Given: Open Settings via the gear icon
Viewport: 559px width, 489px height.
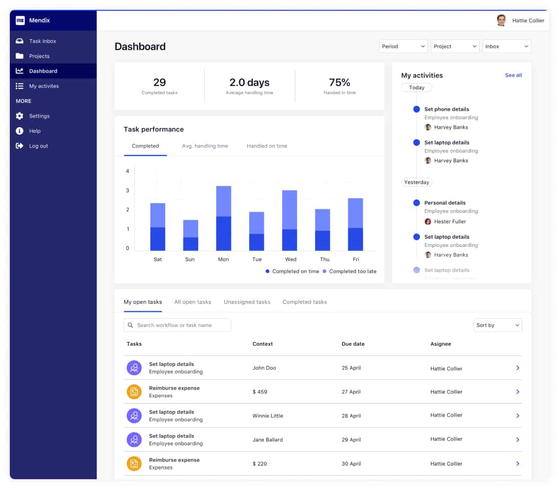Looking at the screenshot, I should [x=20, y=116].
